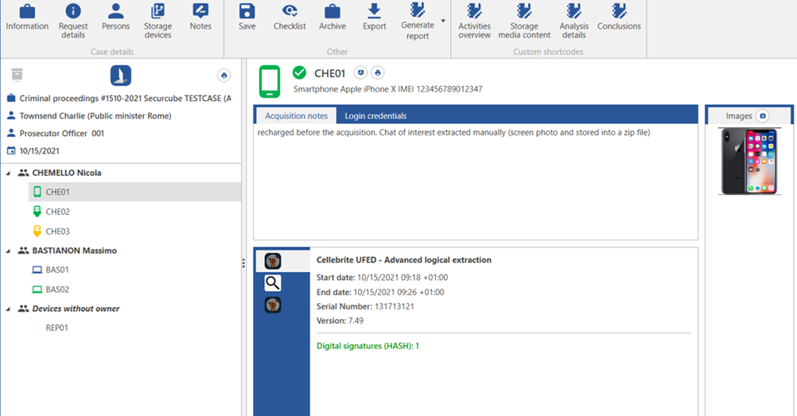Open the iPhone X thumbnail image
The image size is (797, 416).
click(x=749, y=161)
